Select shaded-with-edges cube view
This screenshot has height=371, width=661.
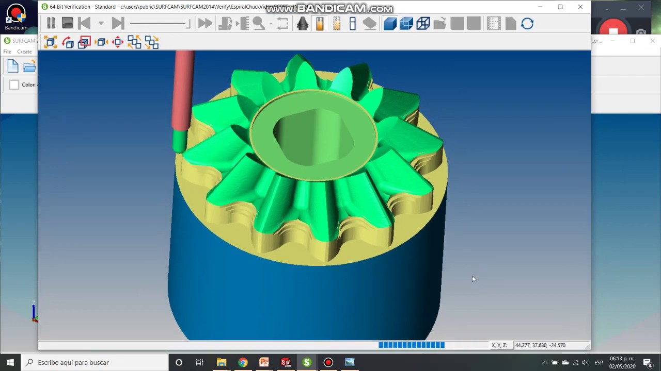click(406, 23)
